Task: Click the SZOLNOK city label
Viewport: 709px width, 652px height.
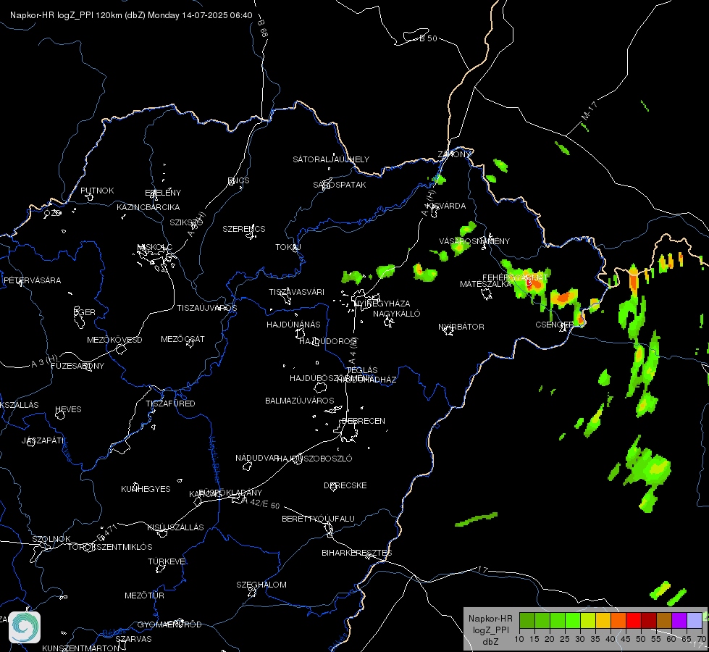Action: pos(51,539)
